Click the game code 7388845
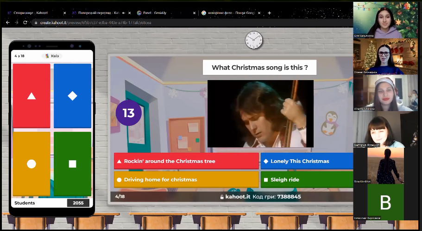The image size is (422, 231). click(289, 197)
